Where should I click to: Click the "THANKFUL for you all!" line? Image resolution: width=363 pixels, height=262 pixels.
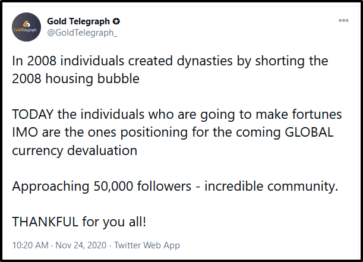(79, 222)
